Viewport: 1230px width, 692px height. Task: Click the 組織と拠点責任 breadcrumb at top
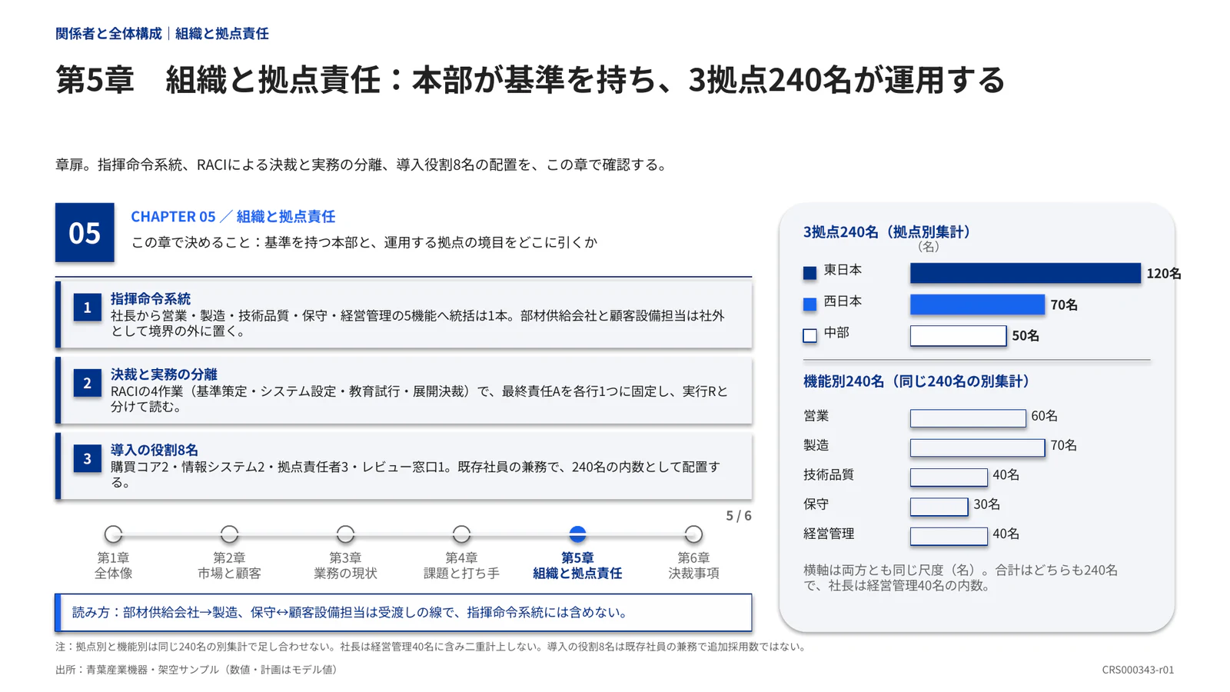222,34
